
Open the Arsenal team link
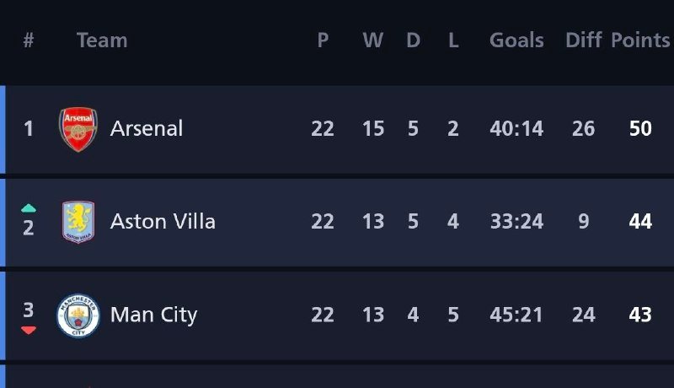point(147,129)
